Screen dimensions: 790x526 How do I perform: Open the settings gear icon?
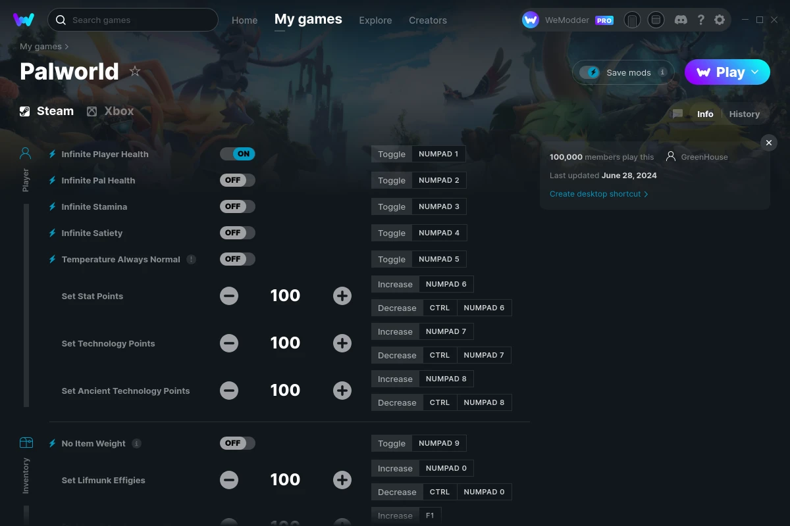point(720,20)
